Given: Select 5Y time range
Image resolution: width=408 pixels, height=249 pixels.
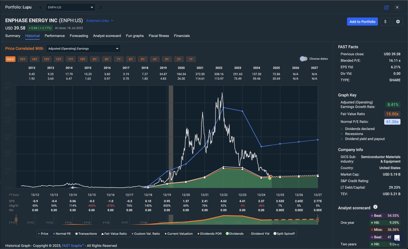Looking at the screenshot, I should (x=143, y=59).
